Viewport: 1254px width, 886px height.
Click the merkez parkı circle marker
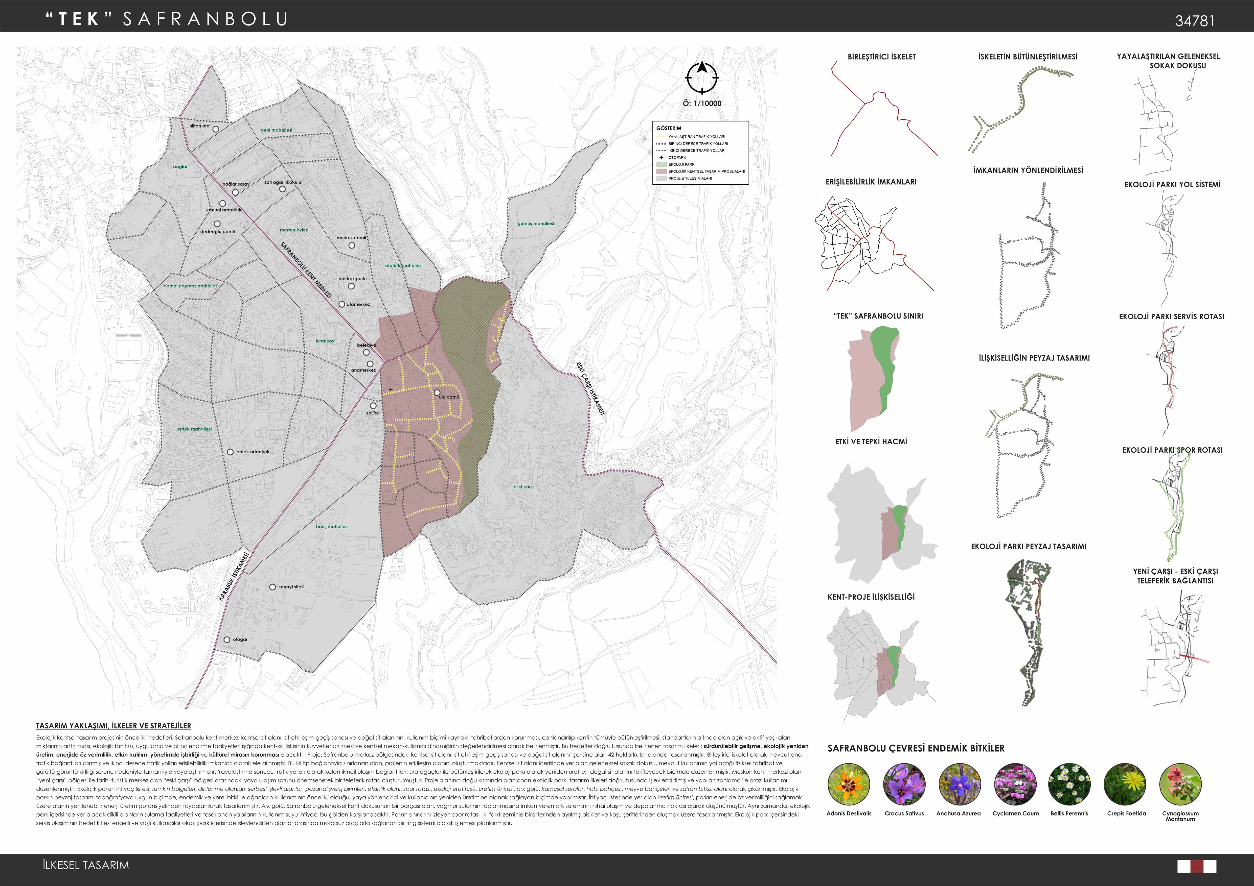click(351, 286)
